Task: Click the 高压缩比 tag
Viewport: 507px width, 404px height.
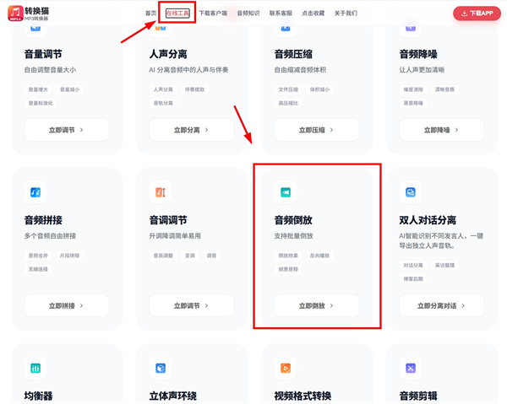Action: pyautogui.click(x=288, y=103)
